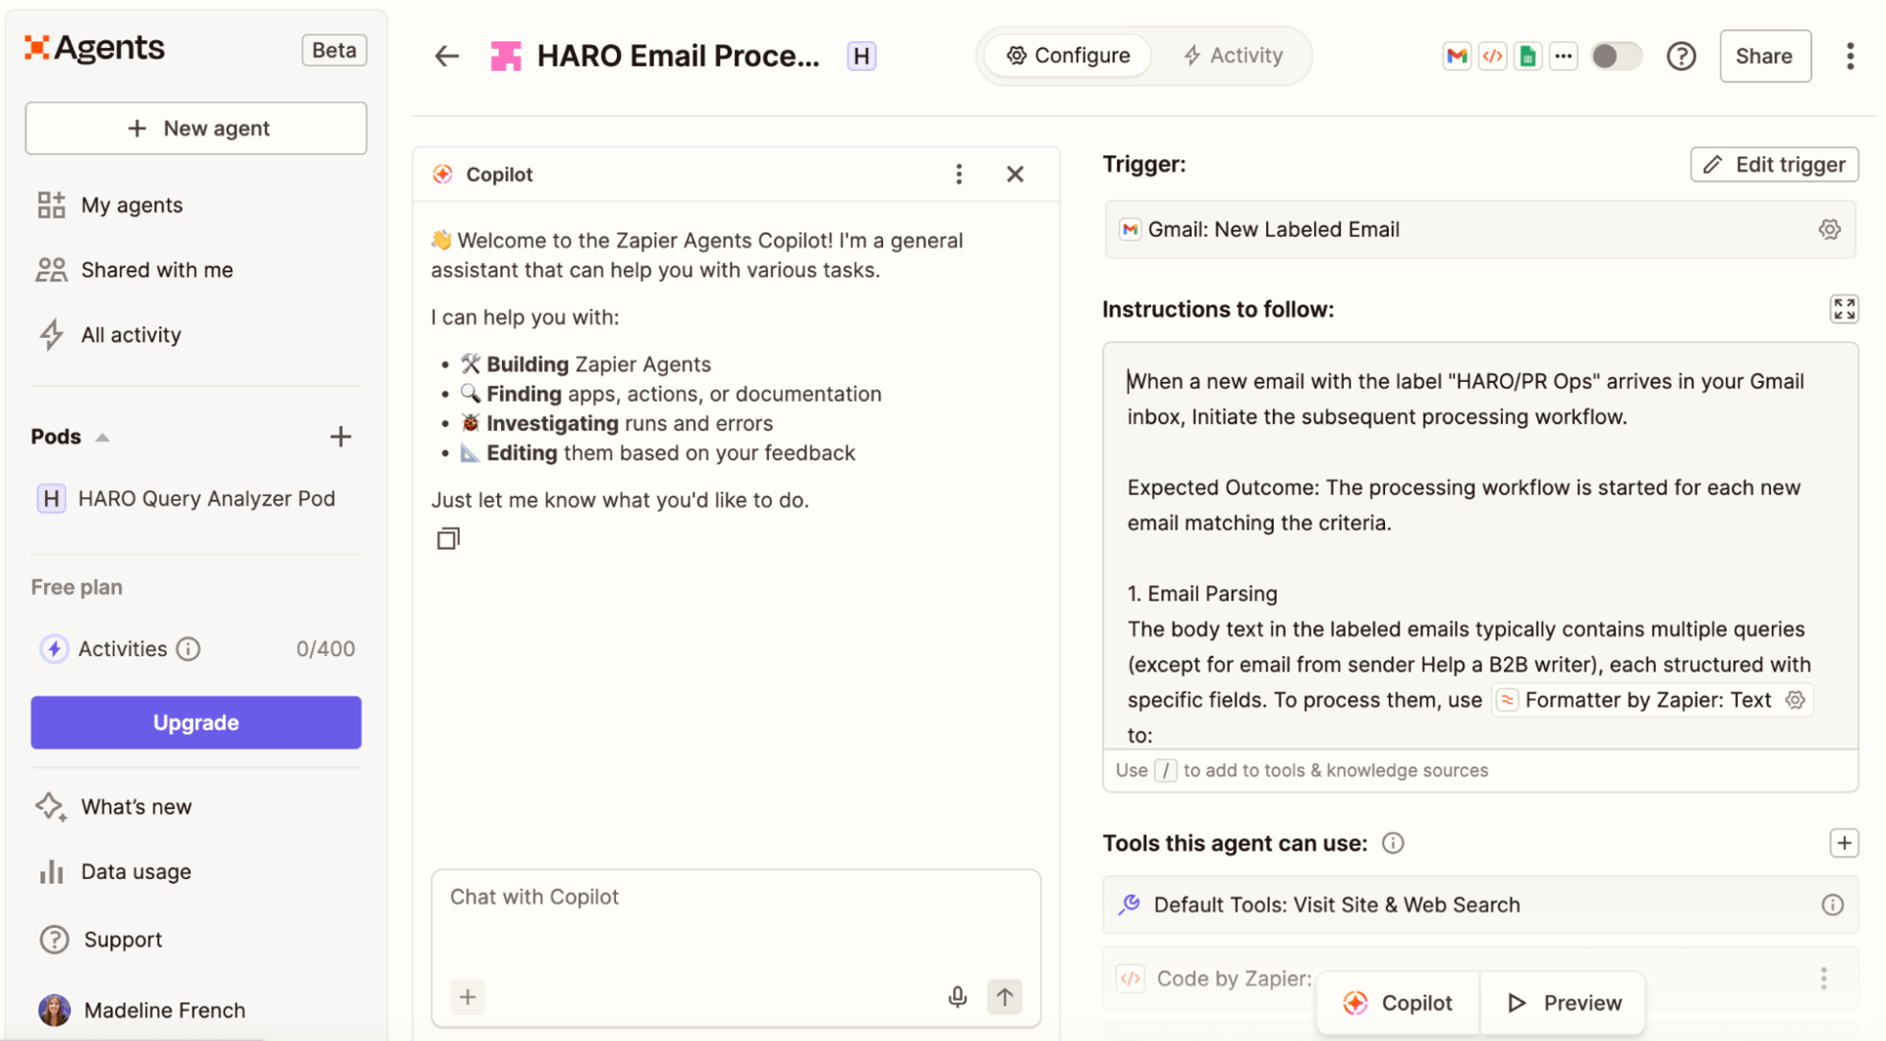Expand instructions to fullscreen view

point(1844,308)
